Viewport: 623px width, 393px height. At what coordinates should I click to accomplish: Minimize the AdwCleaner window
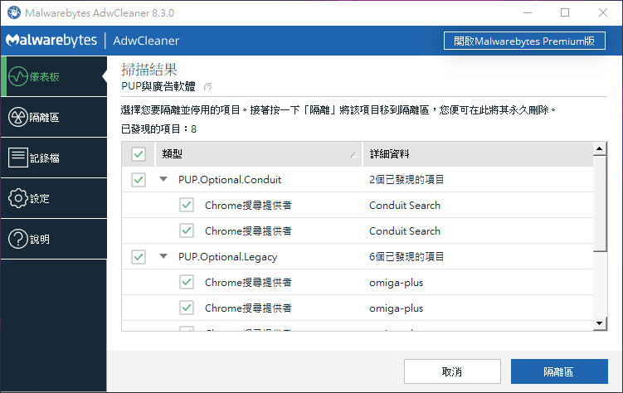coord(528,12)
